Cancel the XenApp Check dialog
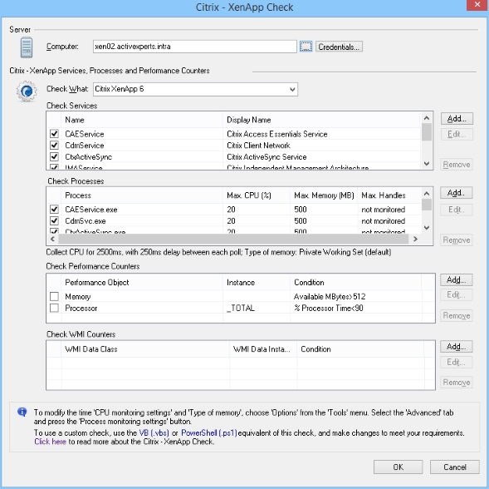 [x=455, y=467]
